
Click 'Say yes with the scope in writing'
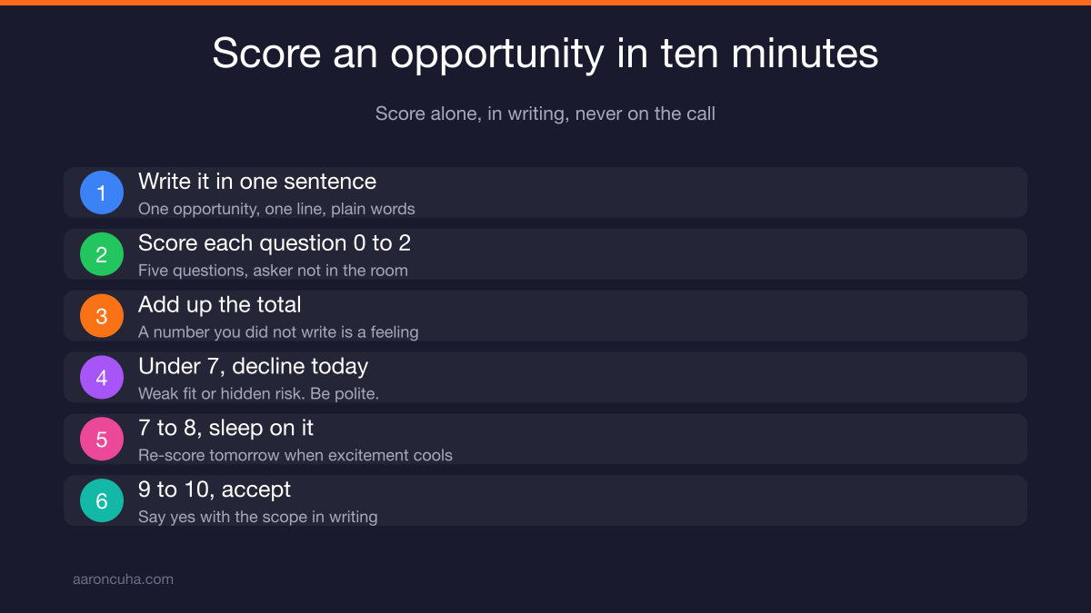pos(257,518)
